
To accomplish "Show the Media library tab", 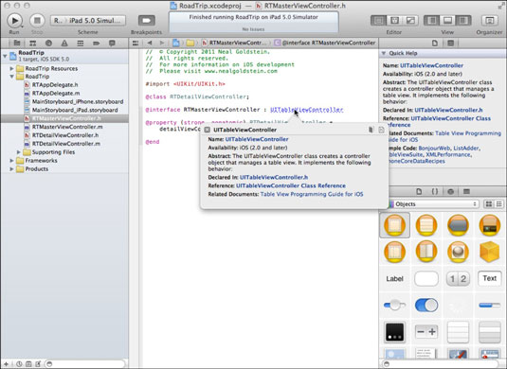I will click(x=466, y=191).
